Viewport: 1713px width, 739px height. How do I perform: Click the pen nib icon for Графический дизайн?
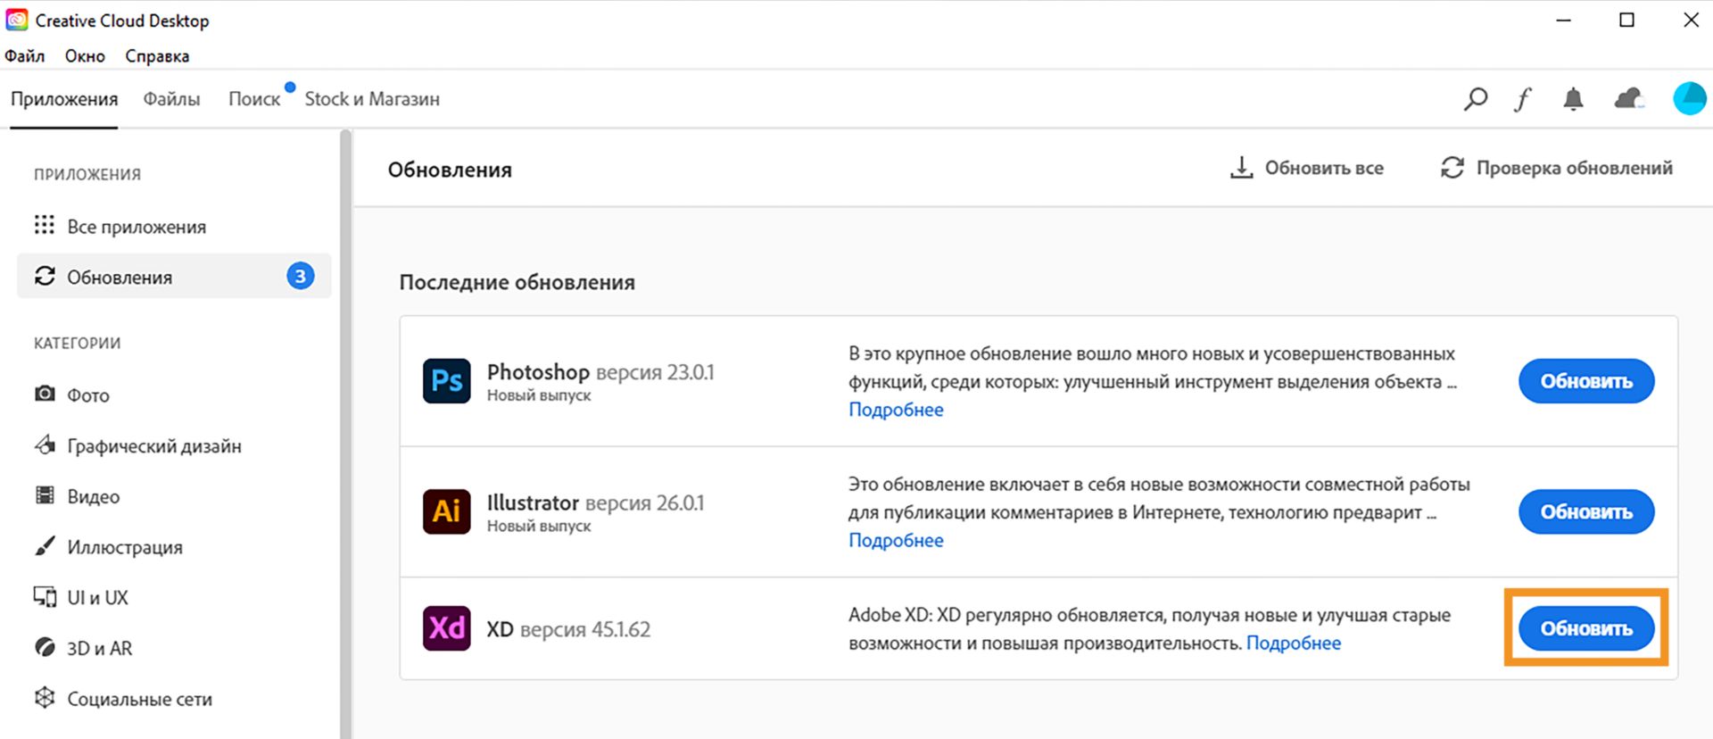tap(45, 444)
